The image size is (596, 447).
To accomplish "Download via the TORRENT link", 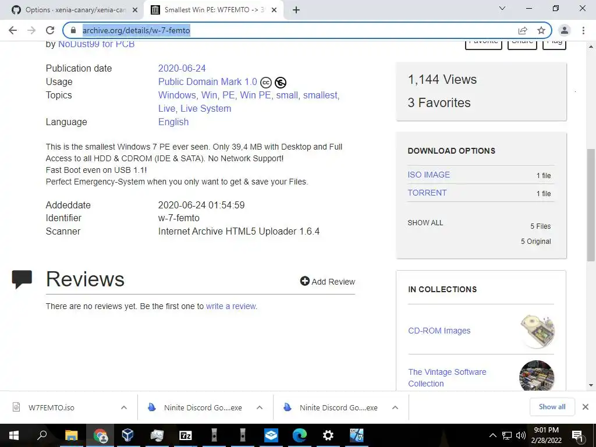I will [427, 193].
